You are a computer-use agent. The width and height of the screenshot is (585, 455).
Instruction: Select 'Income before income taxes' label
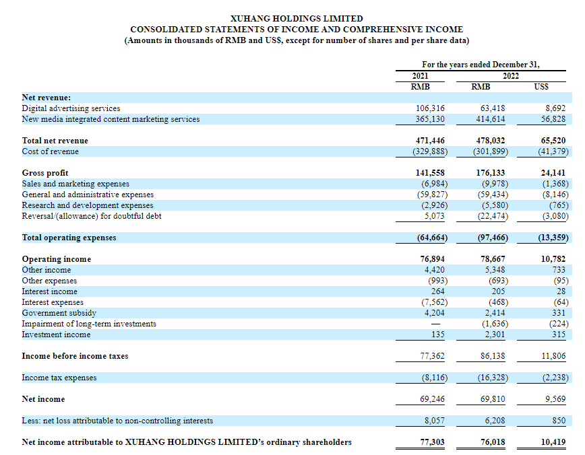[75, 356]
